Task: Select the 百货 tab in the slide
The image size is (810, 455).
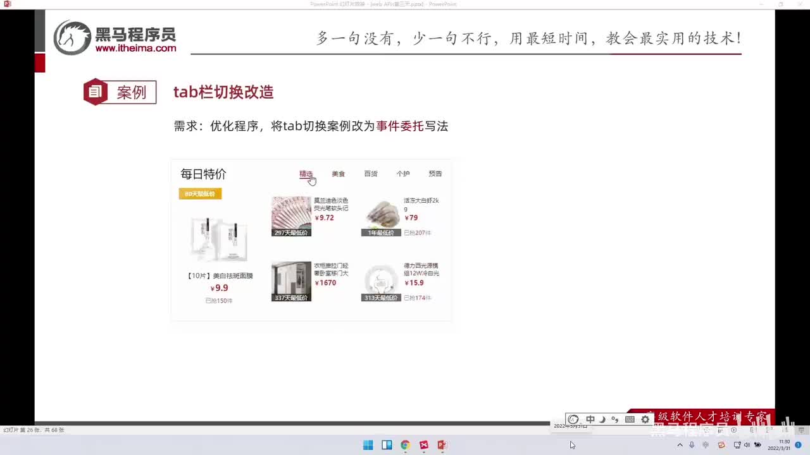Action: 371,174
